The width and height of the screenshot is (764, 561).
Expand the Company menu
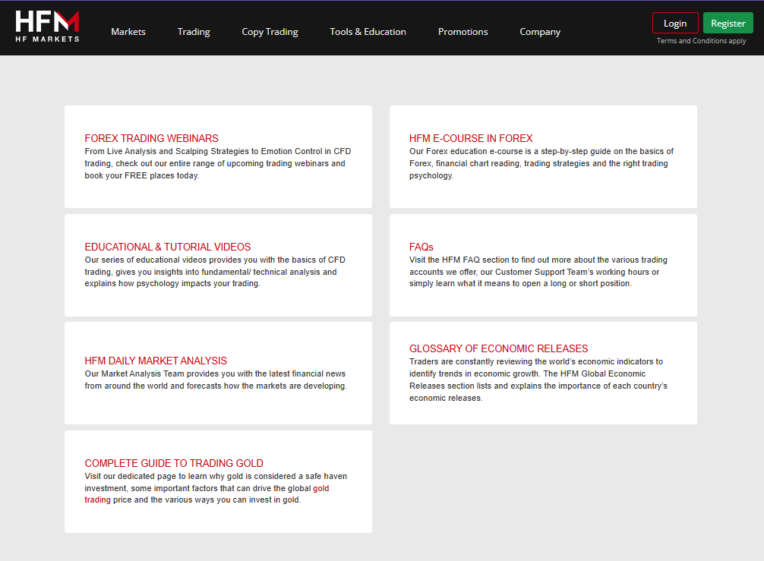click(540, 32)
